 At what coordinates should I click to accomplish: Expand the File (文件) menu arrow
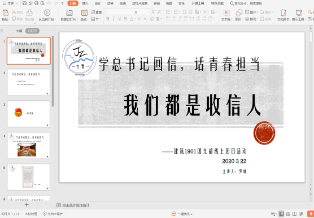pos(17,3)
